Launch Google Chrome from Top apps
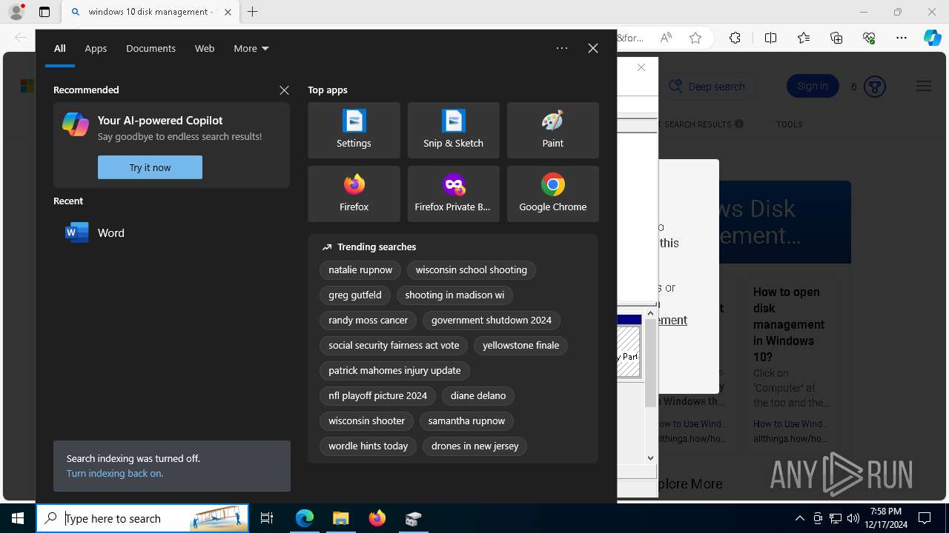 click(552, 194)
